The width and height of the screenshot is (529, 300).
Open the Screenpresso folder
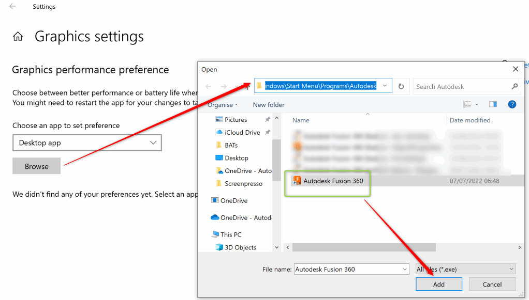[243, 183]
